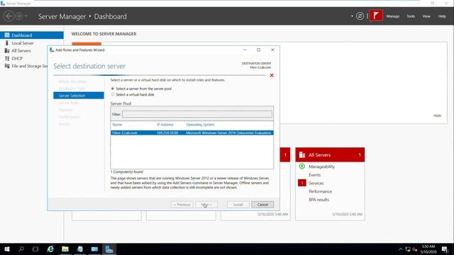
Task: Sort server pool by IP Address column
Action: tap(165, 125)
